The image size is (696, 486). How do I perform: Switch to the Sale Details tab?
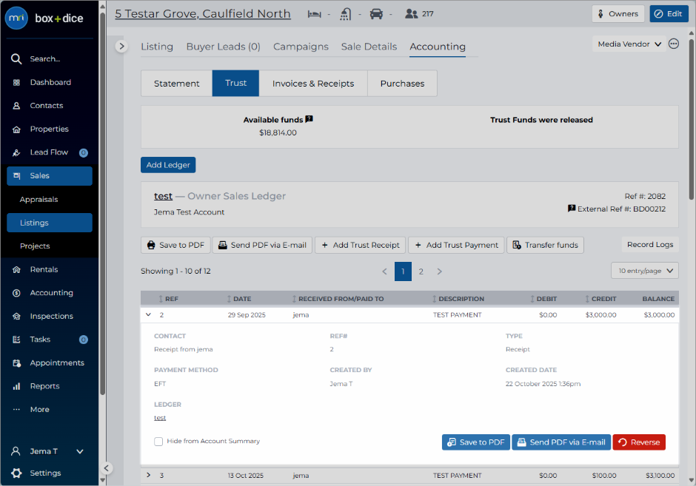pos(369,47)
